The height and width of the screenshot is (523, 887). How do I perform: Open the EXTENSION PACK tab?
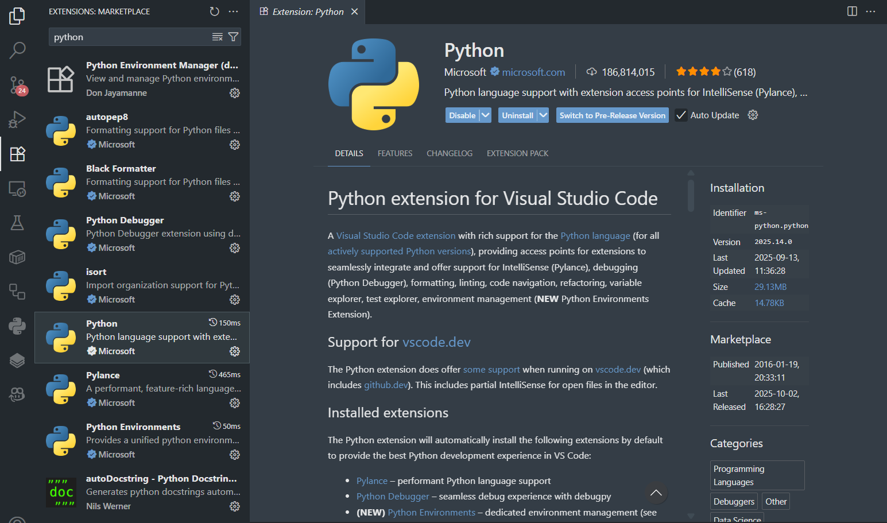click(518, 153)
